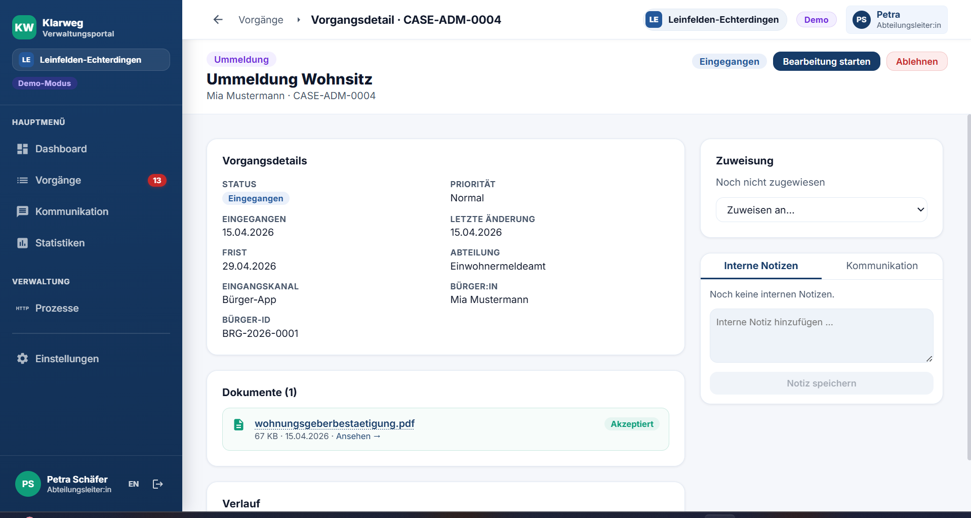Click the Frist date 29.04.2026
Screen dimensions: 971x518
(x=249, y=266)
